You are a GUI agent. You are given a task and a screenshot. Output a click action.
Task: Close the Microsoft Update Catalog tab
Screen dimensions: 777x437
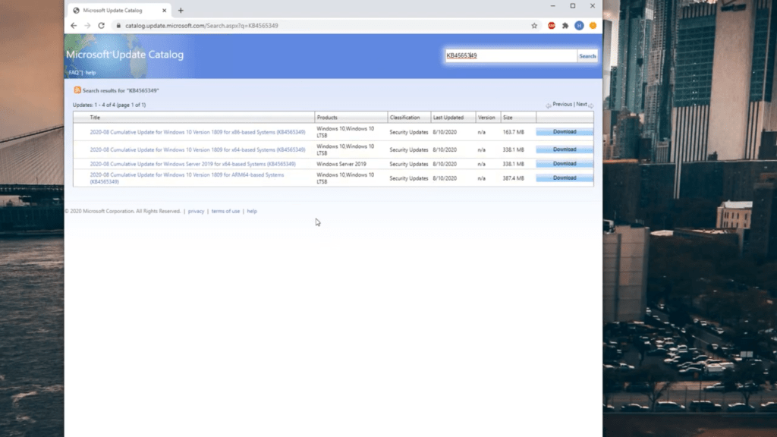pyautogui.click(x=165, y=11)
